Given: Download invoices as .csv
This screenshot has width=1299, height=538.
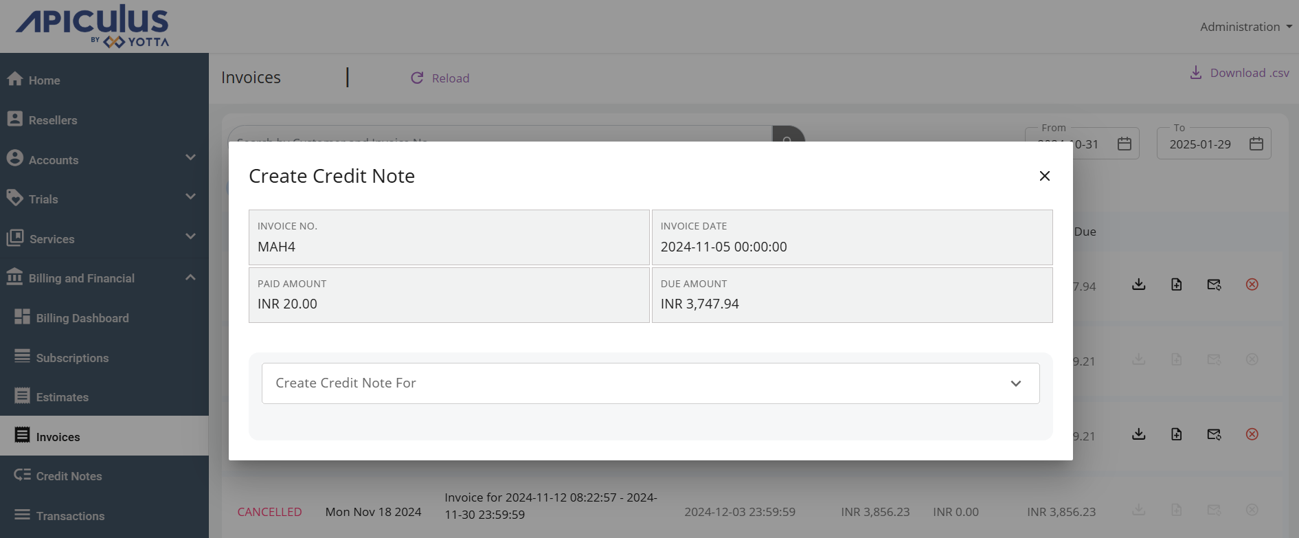Looking at the screenshot, I should (x=1239, y=73).
